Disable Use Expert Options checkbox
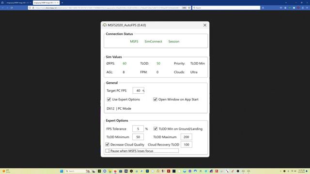Viewport: 310px width, 174px height. pos(109,100)
